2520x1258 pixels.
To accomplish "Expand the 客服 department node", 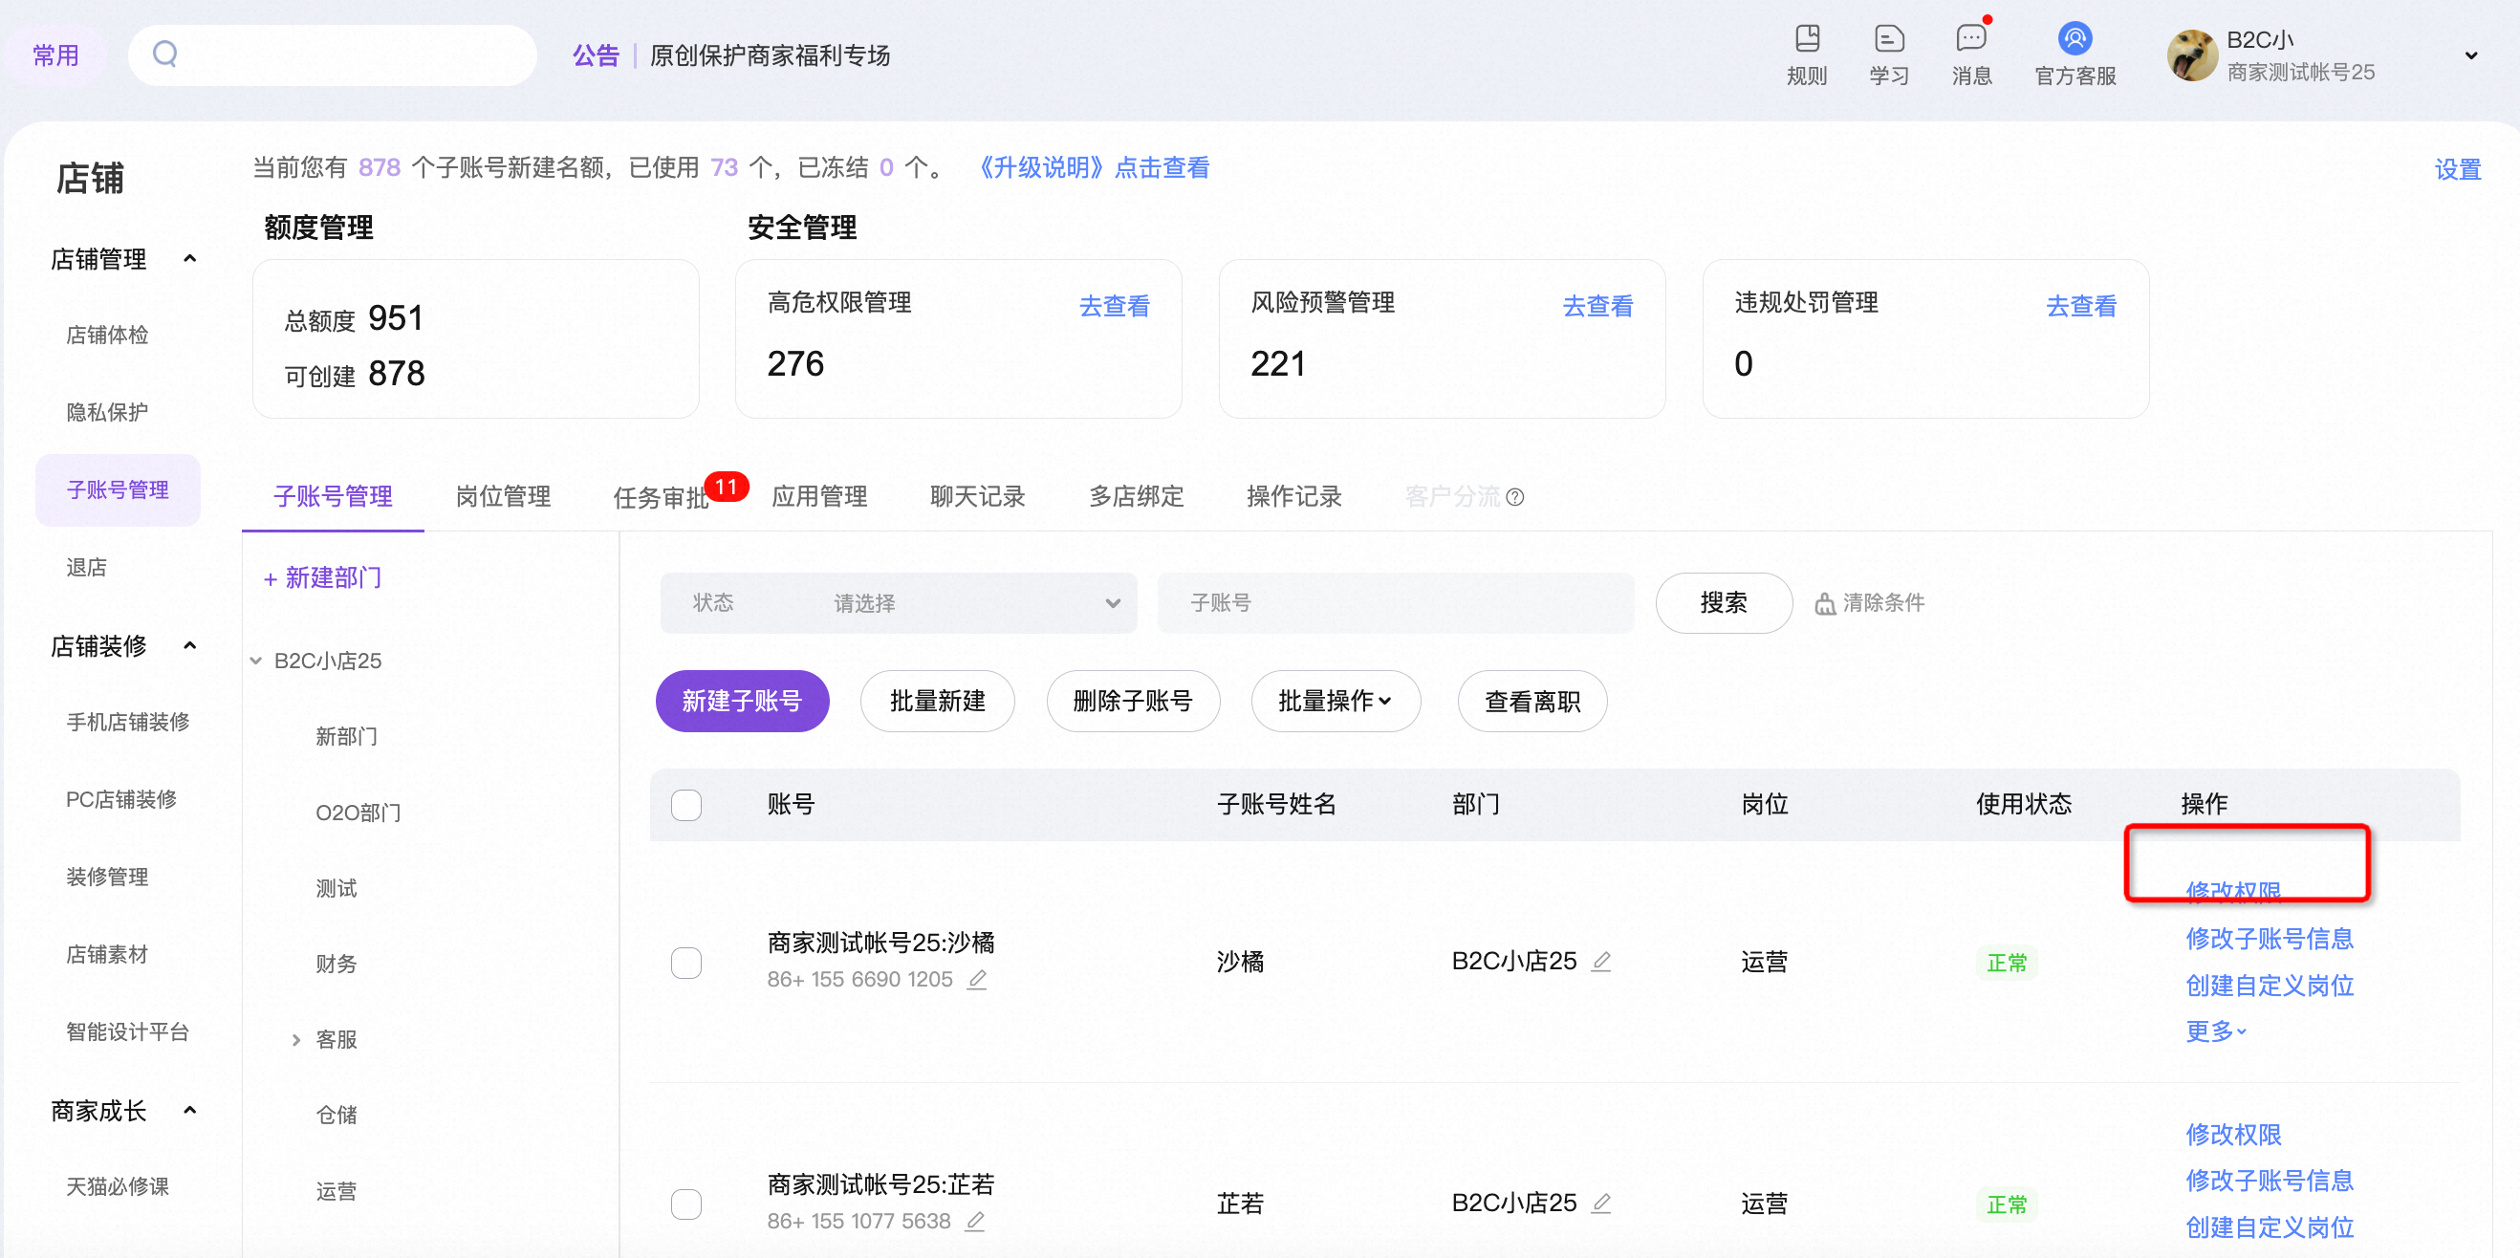I will [x=296, y=1040].
